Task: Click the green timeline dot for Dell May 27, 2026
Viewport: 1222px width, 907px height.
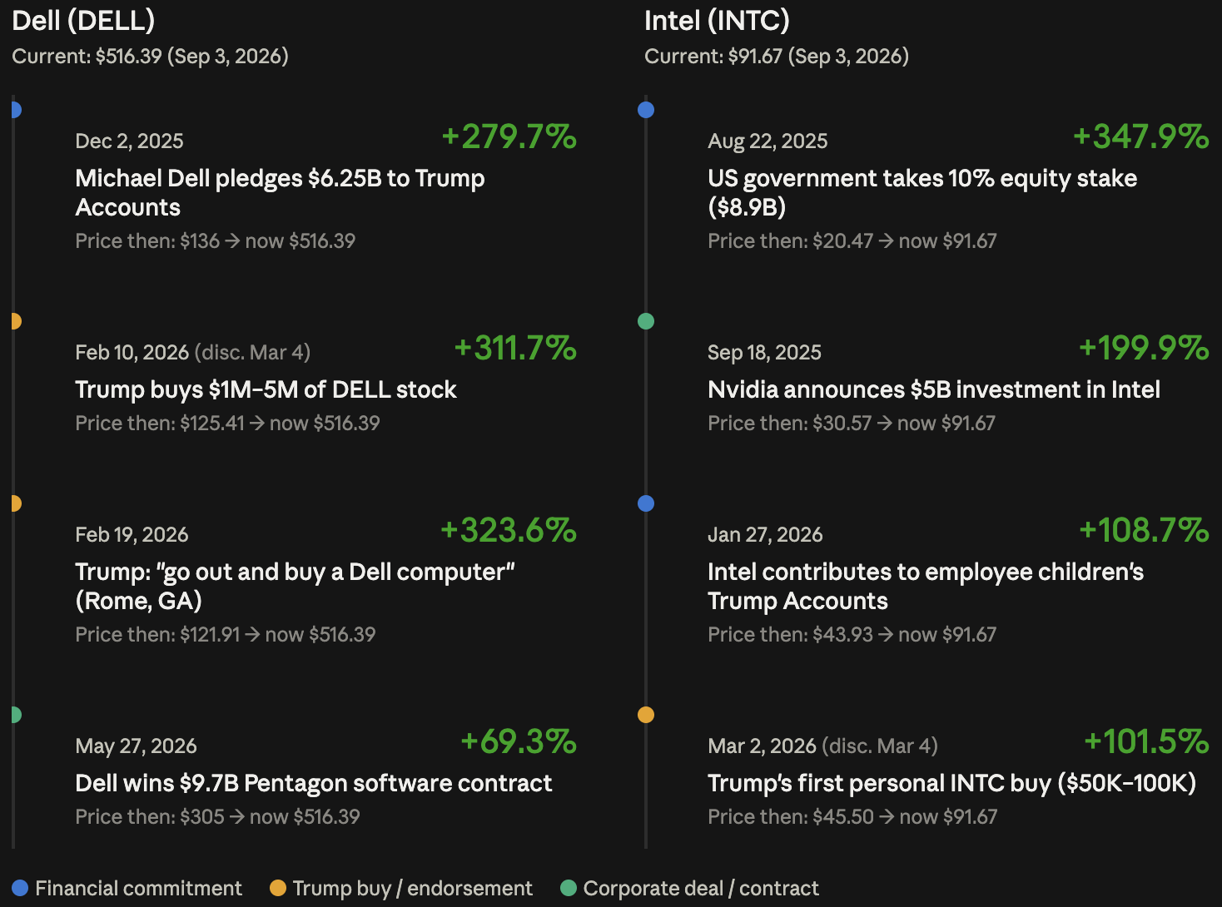Action: [x=16, y=715]
